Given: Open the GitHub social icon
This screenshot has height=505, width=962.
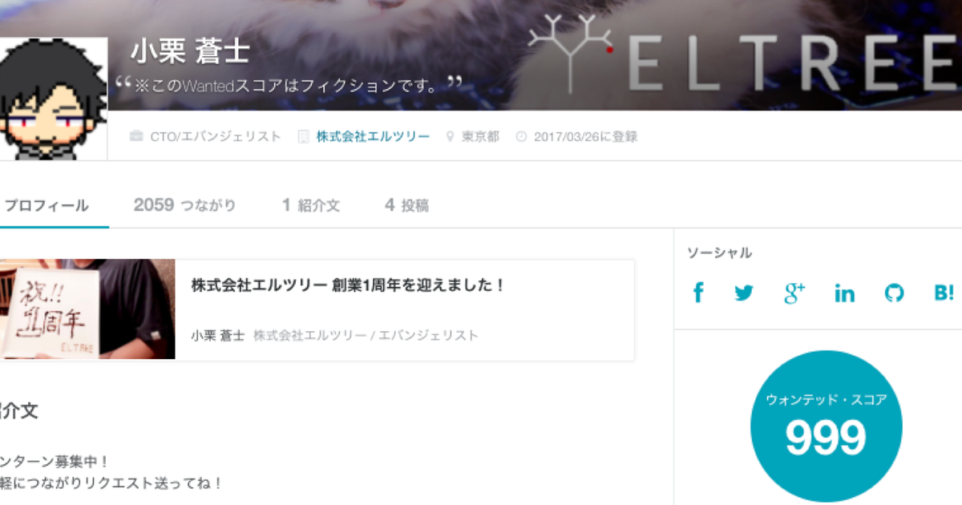Looking at the screenshot, I should (894, 293).
